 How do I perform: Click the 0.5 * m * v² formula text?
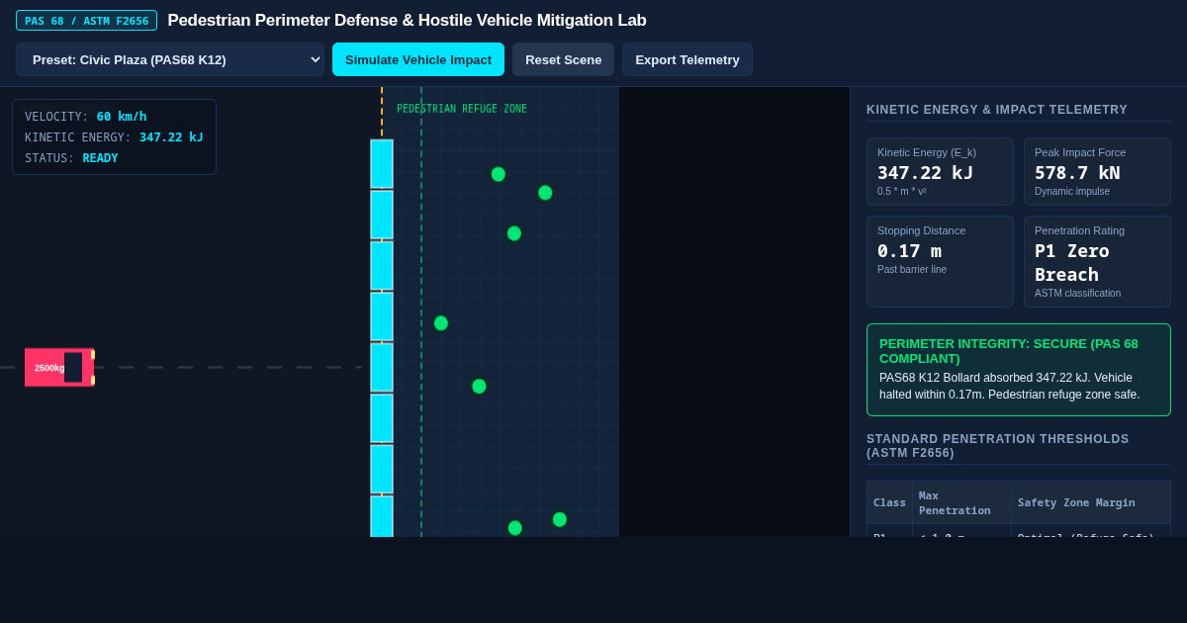click(x=902, y=192)
